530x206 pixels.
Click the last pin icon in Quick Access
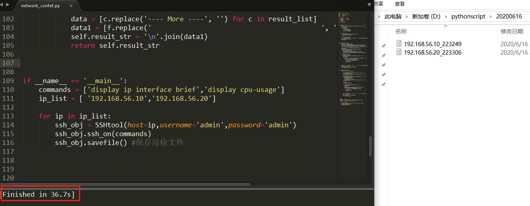point(383,85)
